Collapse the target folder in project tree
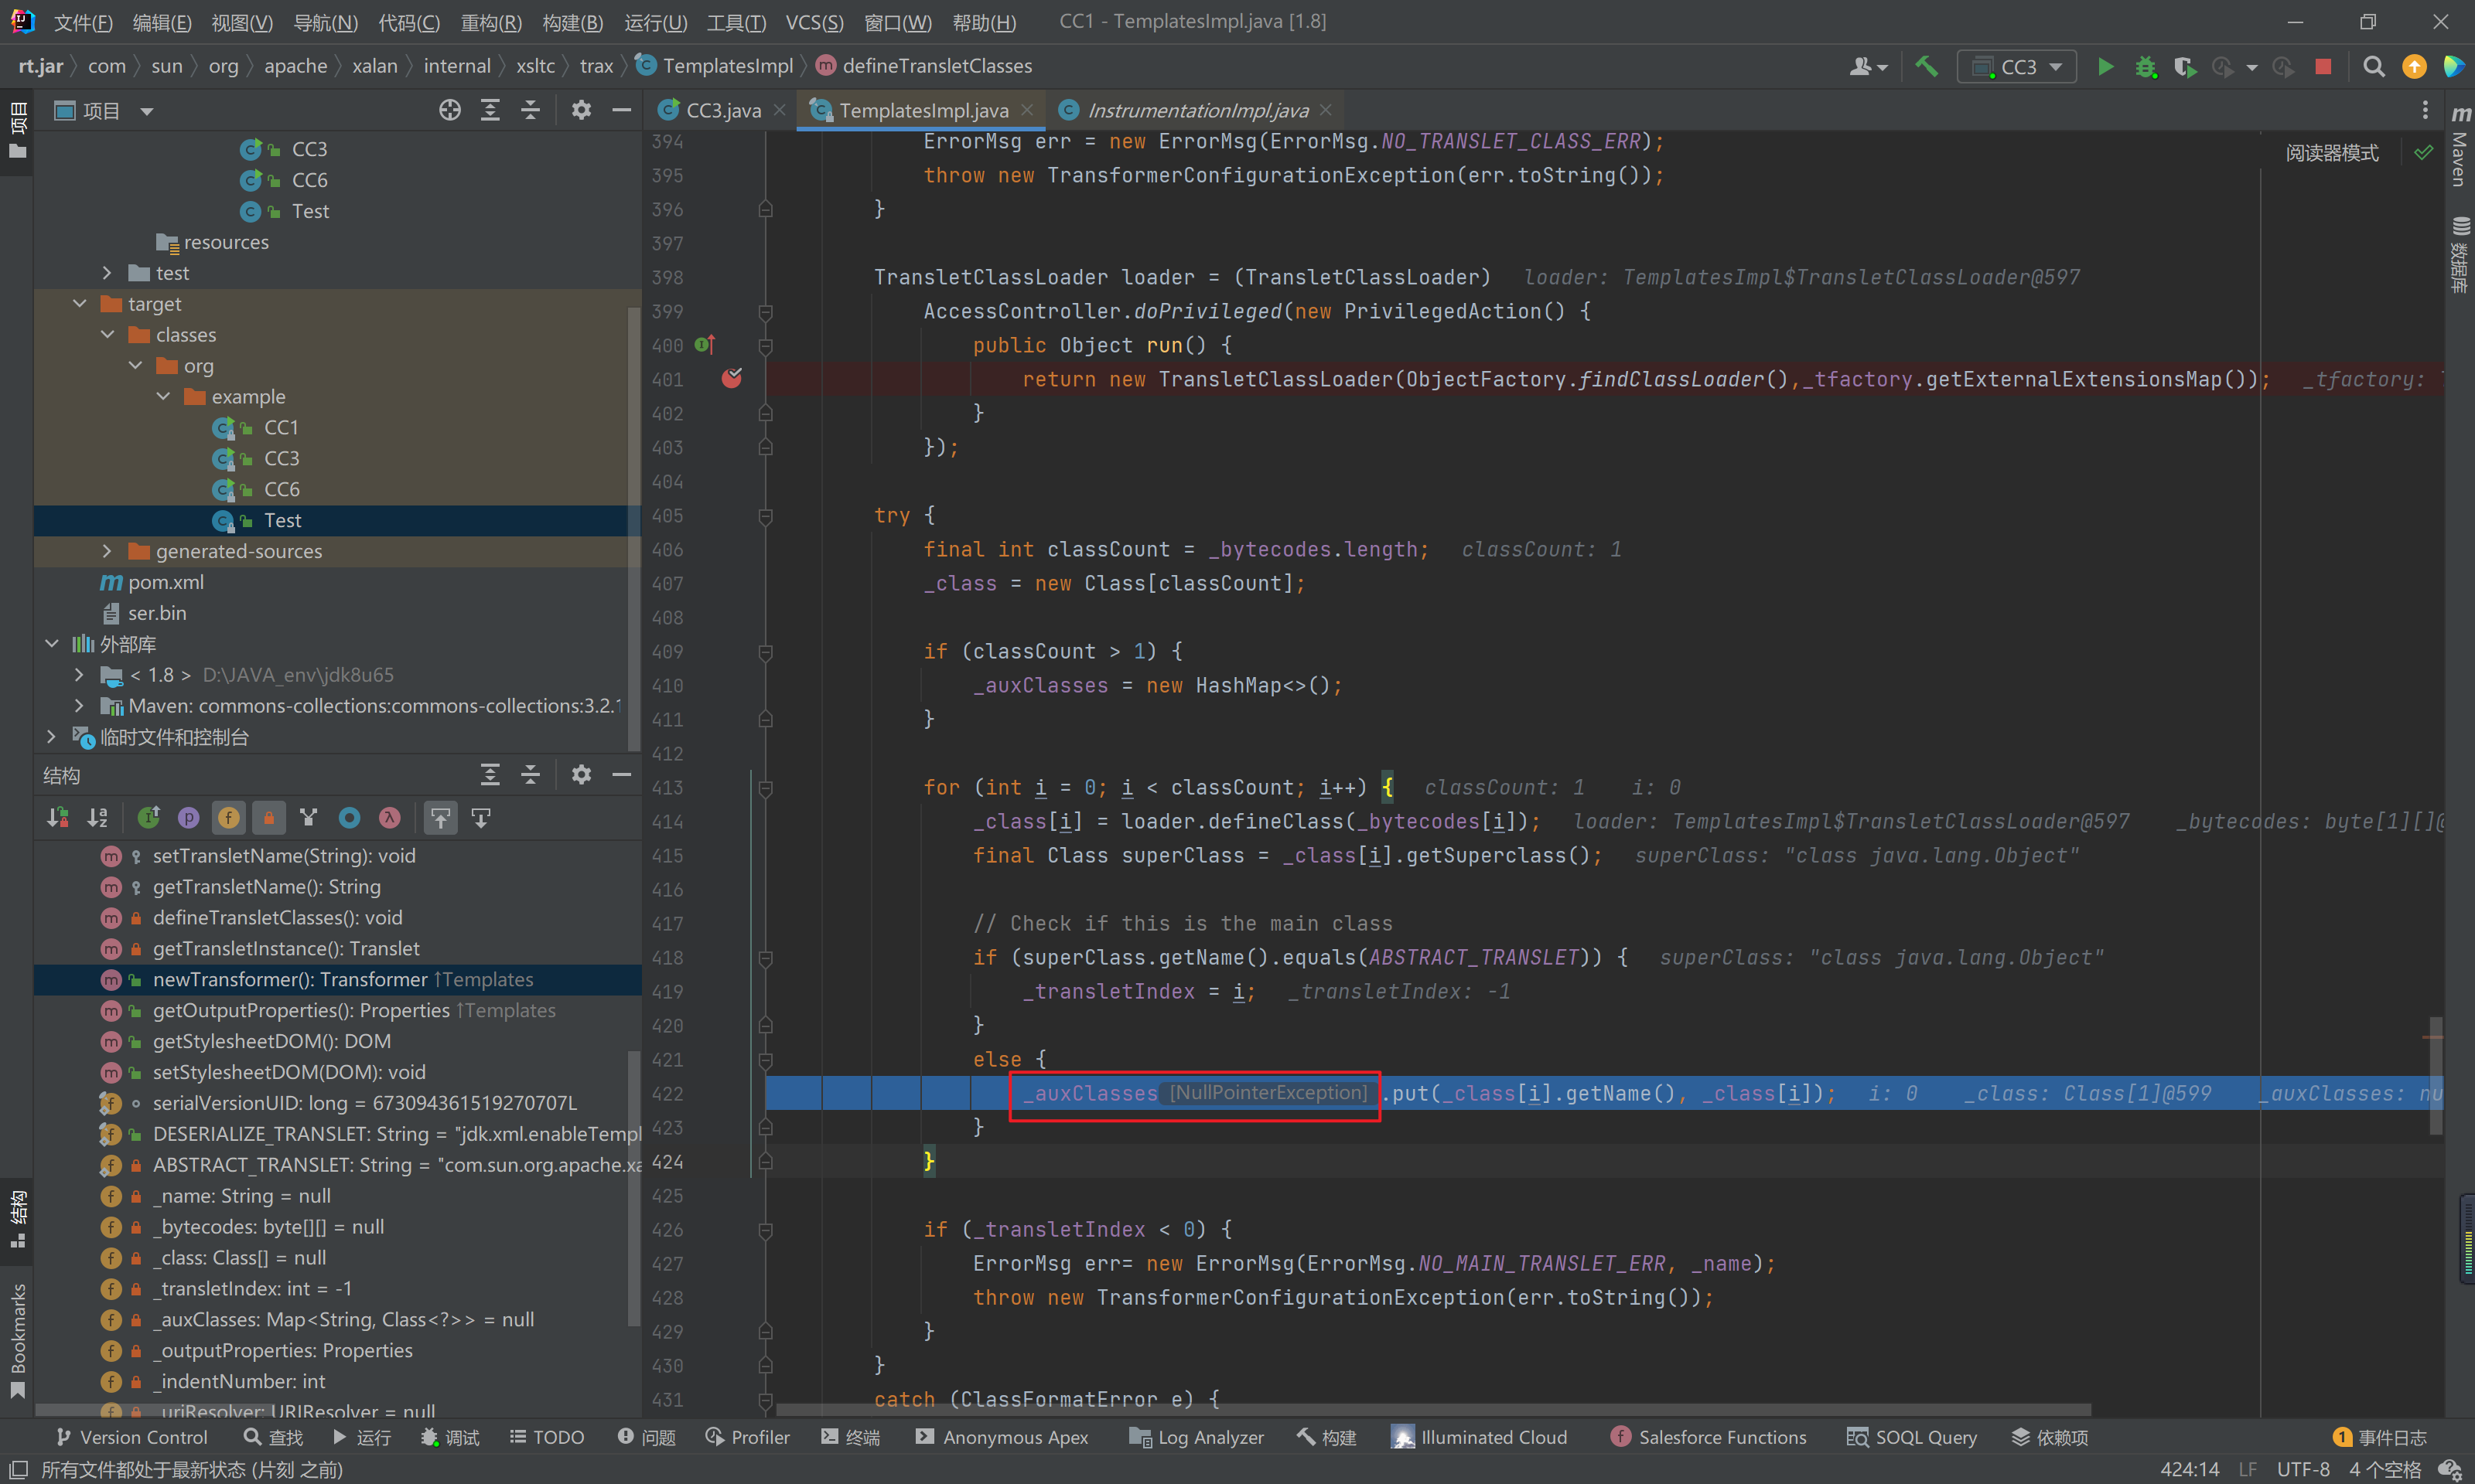 [80, 303]
